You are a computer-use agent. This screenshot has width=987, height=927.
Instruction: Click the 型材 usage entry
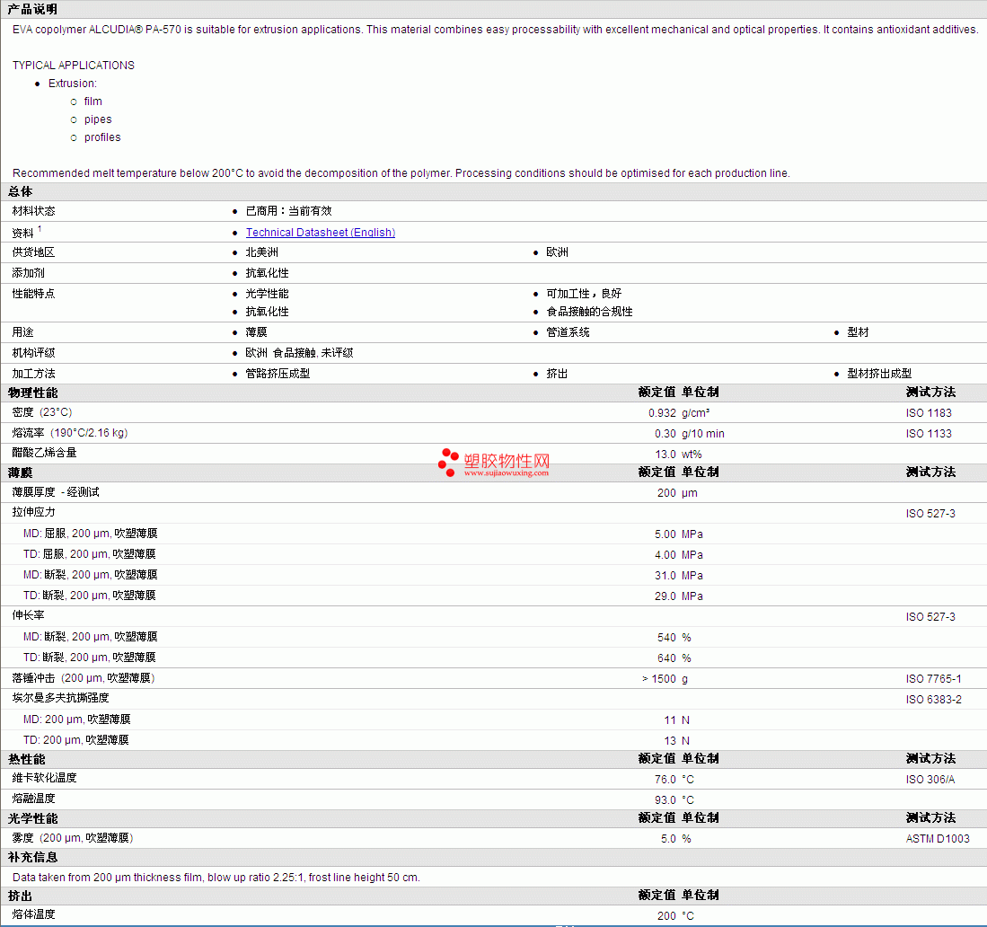click(858, 331)
